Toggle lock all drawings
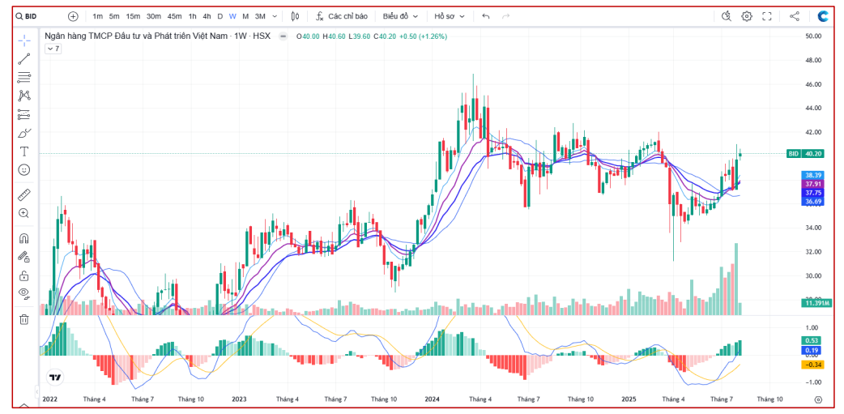The width and height of the screenshot is (844, 414). point(24,275)
